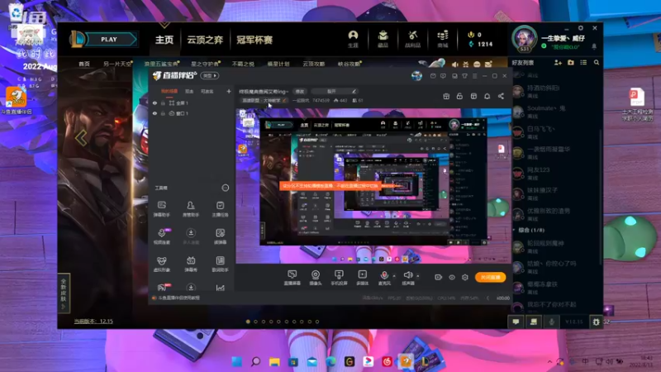Add 摄像头 camera source
This screenshot has height=372, width=661.
coord(316,278)
